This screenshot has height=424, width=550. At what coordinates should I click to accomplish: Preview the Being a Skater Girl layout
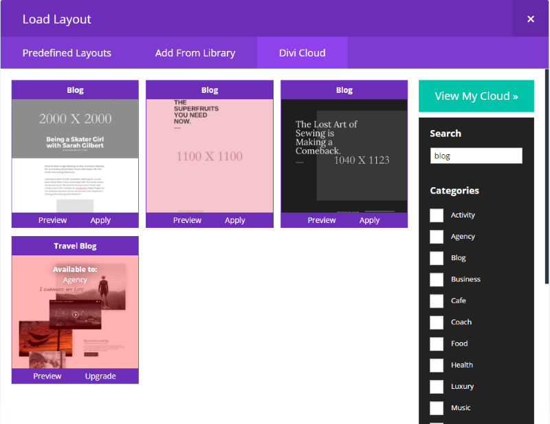52,220
